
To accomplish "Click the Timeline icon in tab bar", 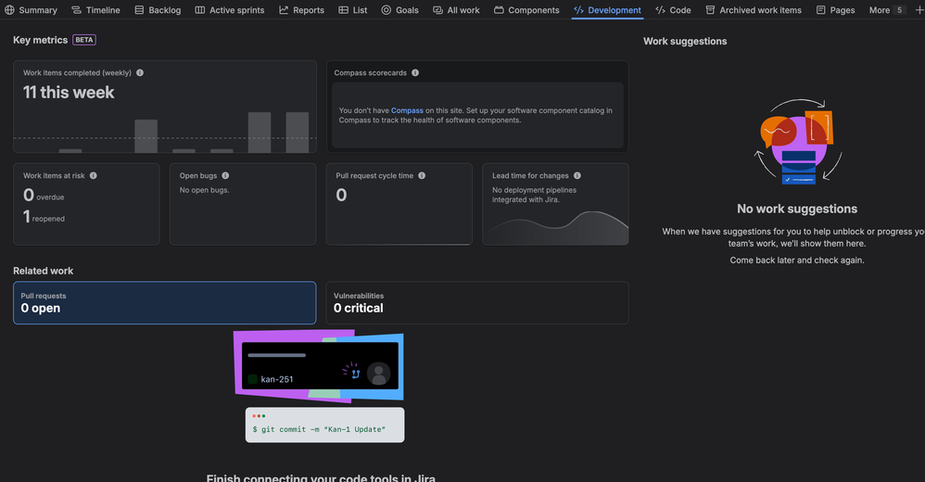I will (x=77, y=10).
